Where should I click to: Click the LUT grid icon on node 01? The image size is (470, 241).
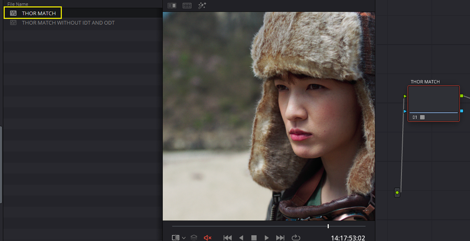pyautogui.click(x=422, y=117)
